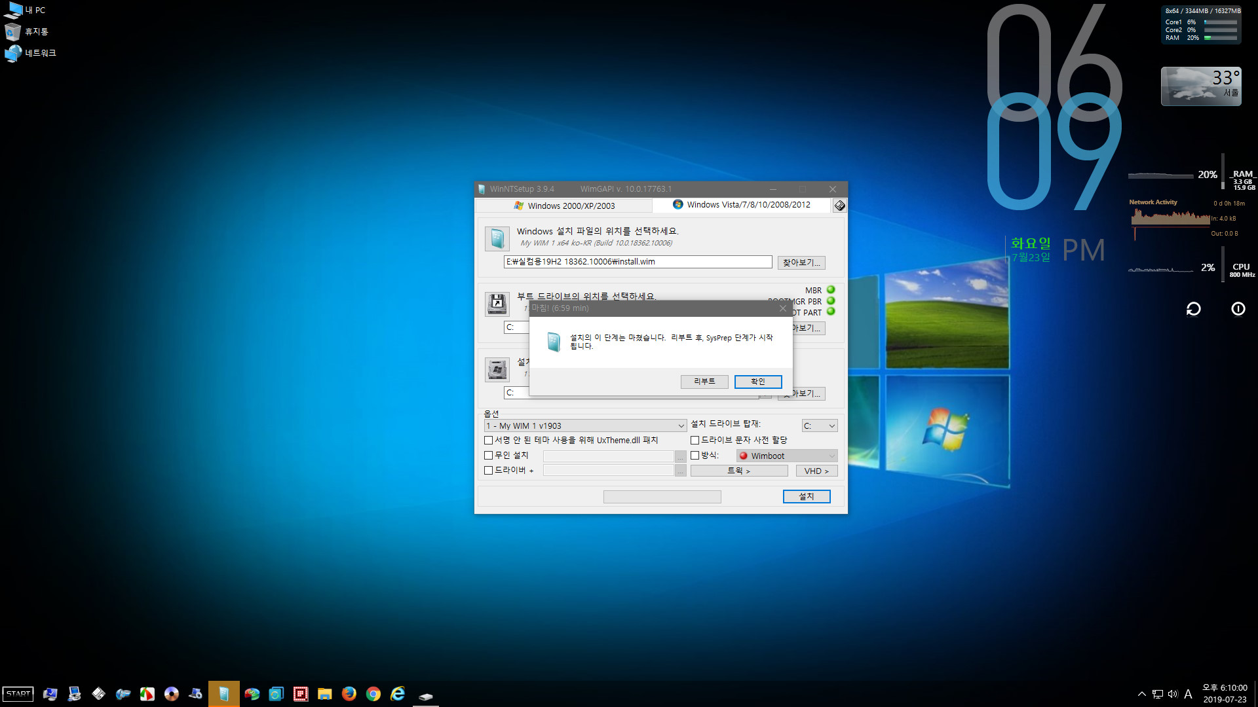The image size is (1258, 707).
Task: Launch Internet Explorer from the taskbar
Action: (x=398, y=694)
